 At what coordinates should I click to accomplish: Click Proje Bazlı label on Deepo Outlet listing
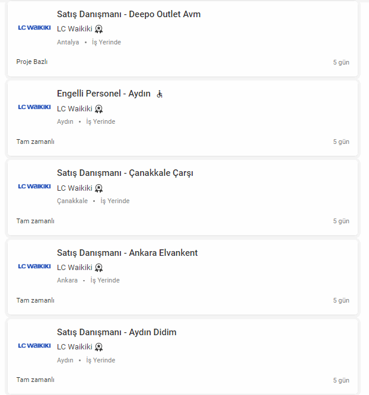32,62
